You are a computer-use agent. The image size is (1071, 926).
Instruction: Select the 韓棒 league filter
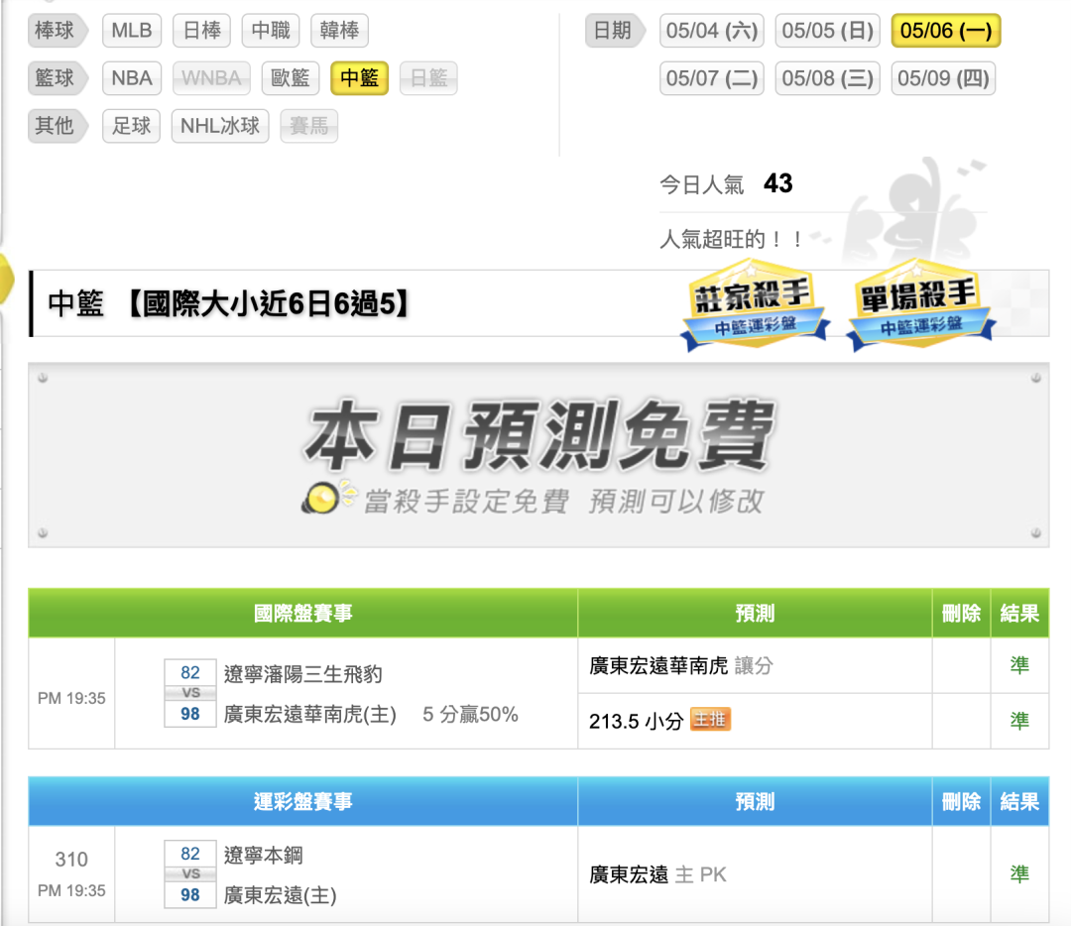[339, 31]
